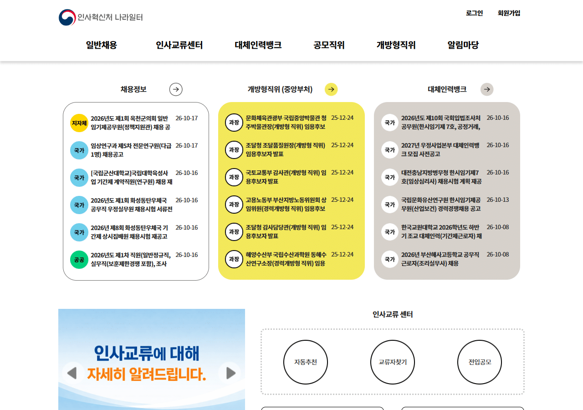
Task: Open 국립군산대학교 국립대학육성사업 posting
Action: tap(132, 177)
